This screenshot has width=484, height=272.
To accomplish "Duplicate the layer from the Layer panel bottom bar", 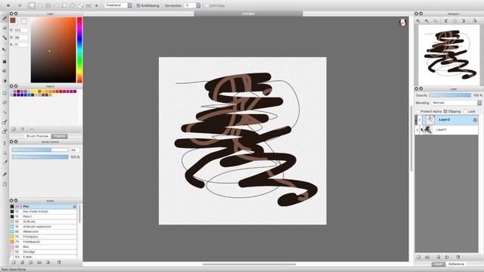I will coord(438,257).
